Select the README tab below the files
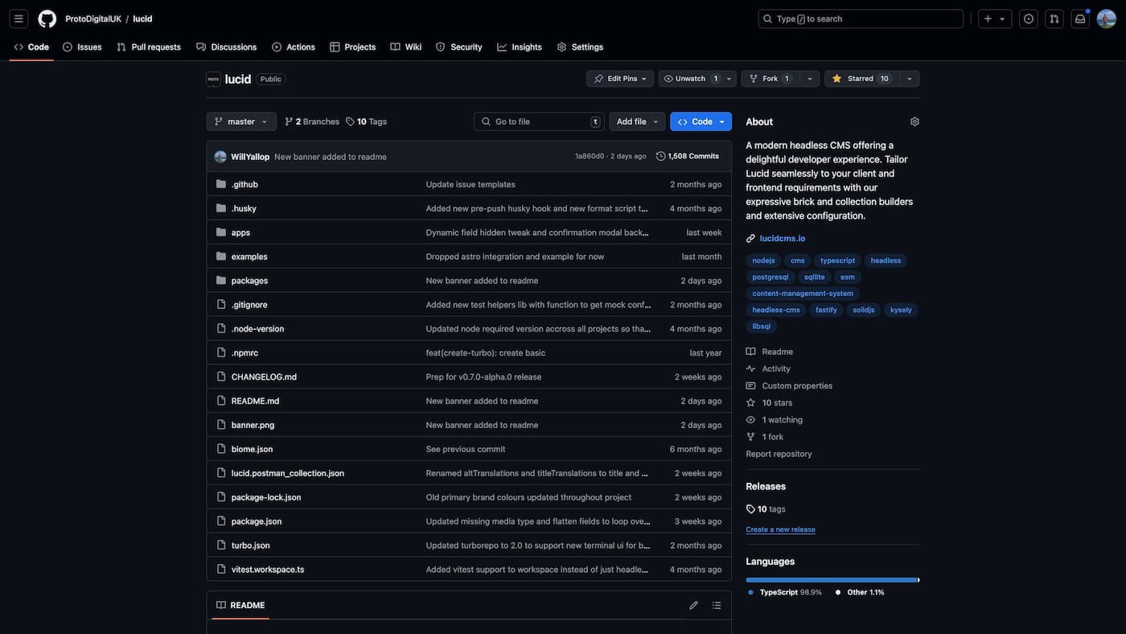This screenshot has height=634, width=1126. 240,605
